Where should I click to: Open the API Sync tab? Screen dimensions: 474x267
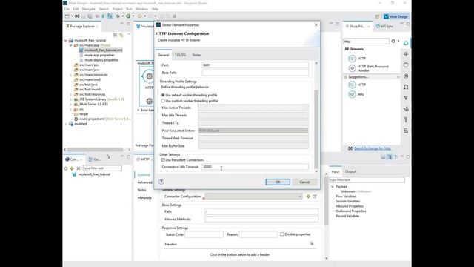click(x=385, y=27)
